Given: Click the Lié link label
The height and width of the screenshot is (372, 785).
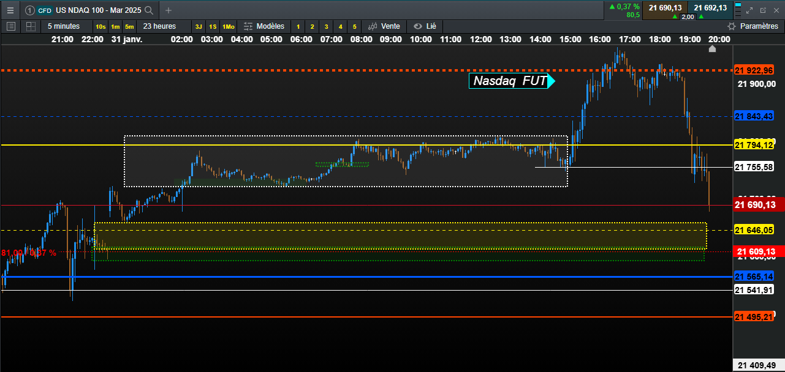Looking at the screenshot, I should pos(431,26).
